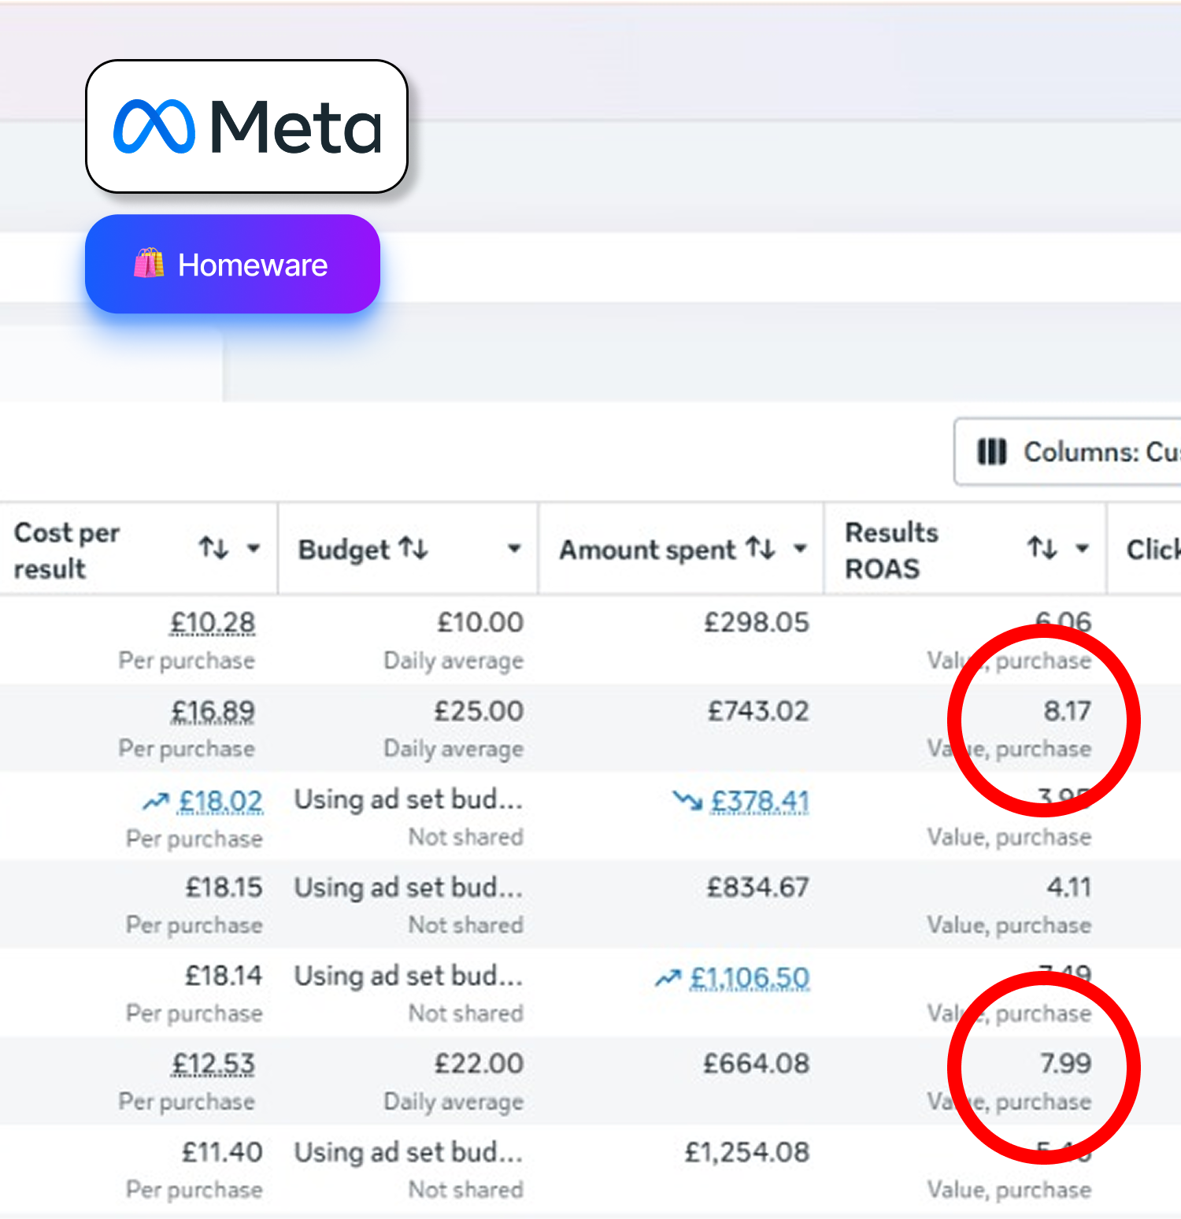Select the £18.15 cost per result value
The height and width of the screenshot is (1219, 1181).
point(224,888)
